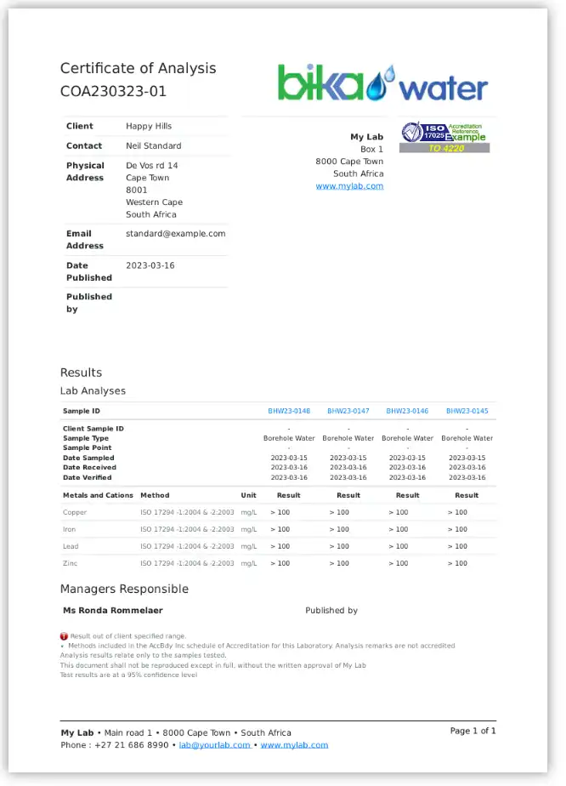Viewport: 566px width, 786px height.
Task: Select lab address line 8000 Cape Town
Action: [x=349, y=162]
